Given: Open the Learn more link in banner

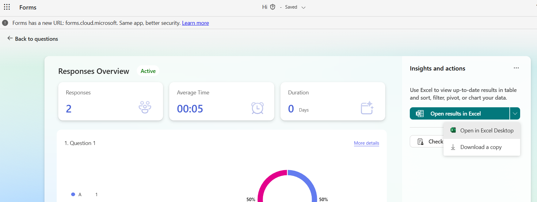Looking at the screenshot, I should (195, 23).
